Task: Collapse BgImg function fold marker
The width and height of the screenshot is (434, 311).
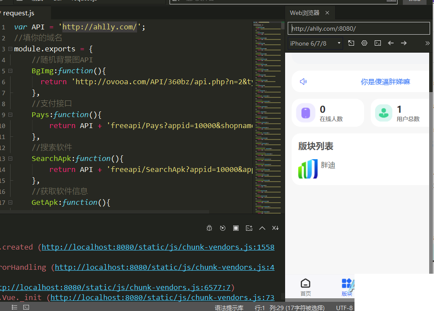Action: 10,71
